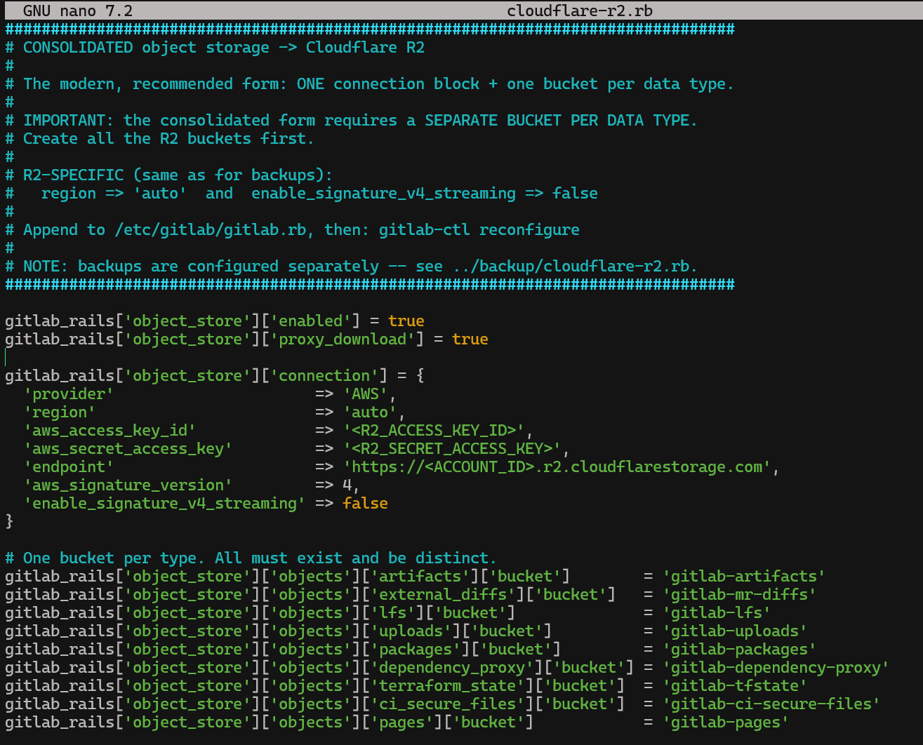The image size is (923, 745).
Task: Click the 'cloudflare-r2.rb' filename in title bar
Action: pyautogui.click(x=580, y=11)
